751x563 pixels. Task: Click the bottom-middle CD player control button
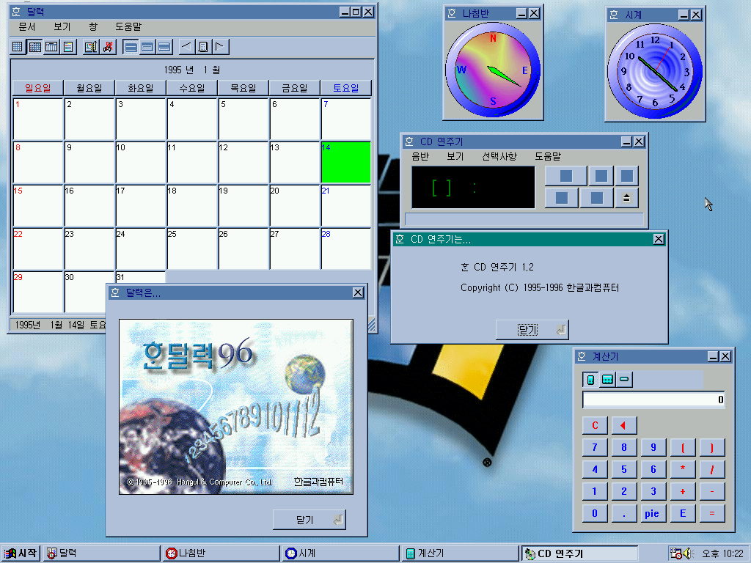tap(596, 198)
